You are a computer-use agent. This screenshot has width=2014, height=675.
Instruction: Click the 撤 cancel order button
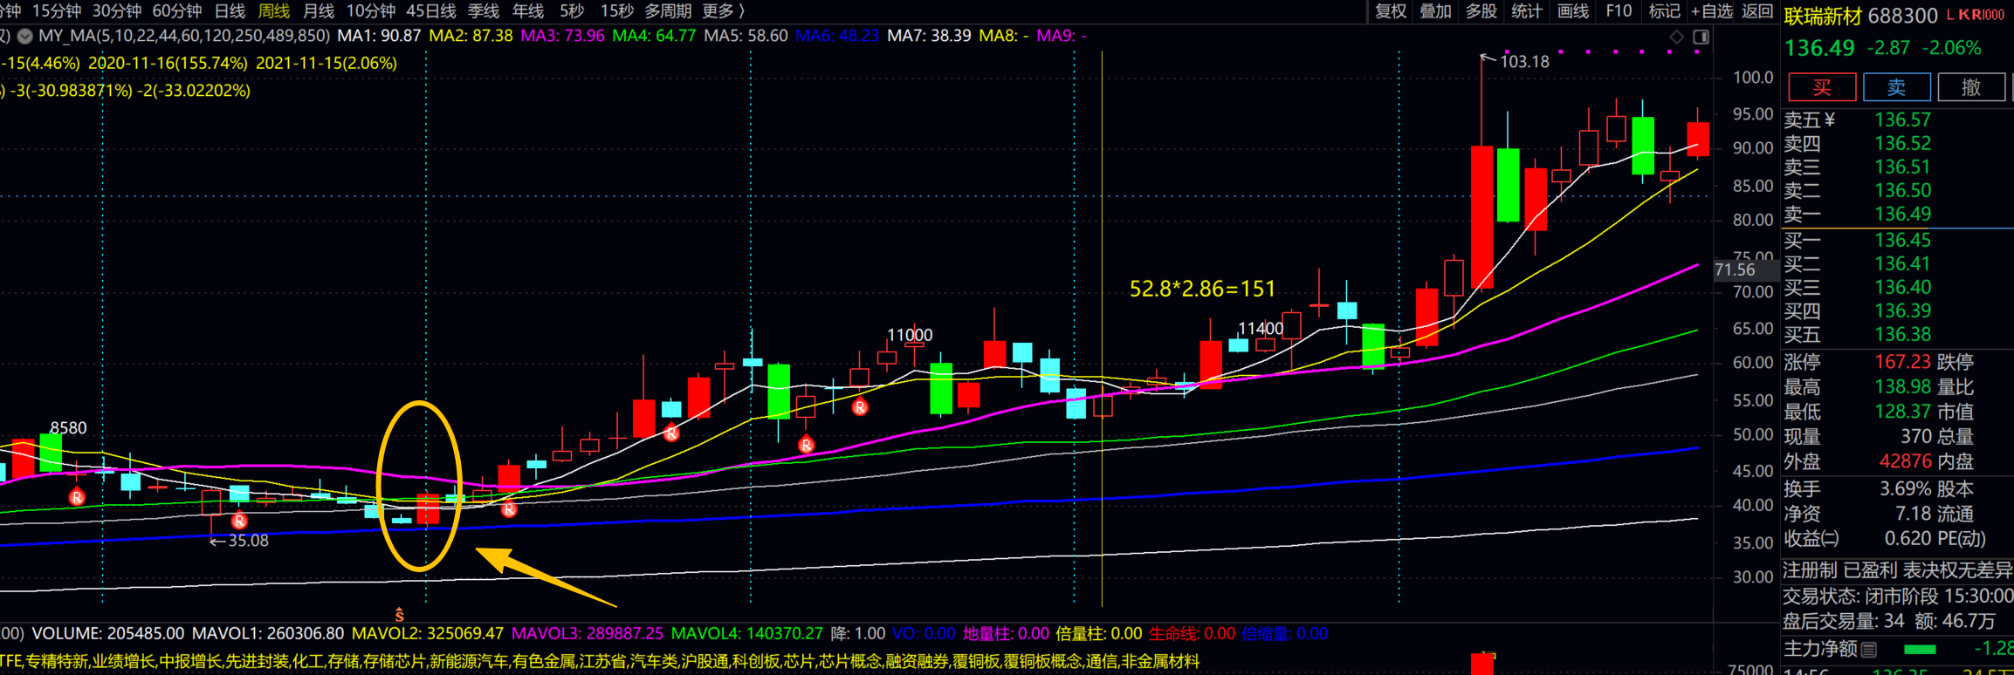coord(1971,87)
